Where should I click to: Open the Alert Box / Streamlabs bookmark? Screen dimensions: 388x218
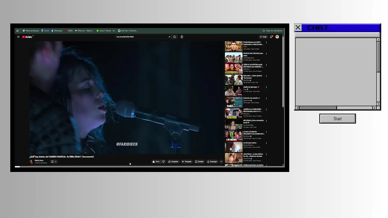pyautogui.click(x=128, y=31)
